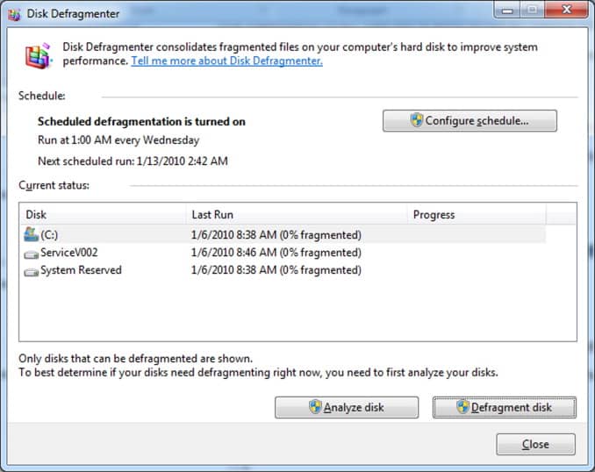
Task: Open Tell me more about Disk Defragmenter link
Action: (226, 61)
